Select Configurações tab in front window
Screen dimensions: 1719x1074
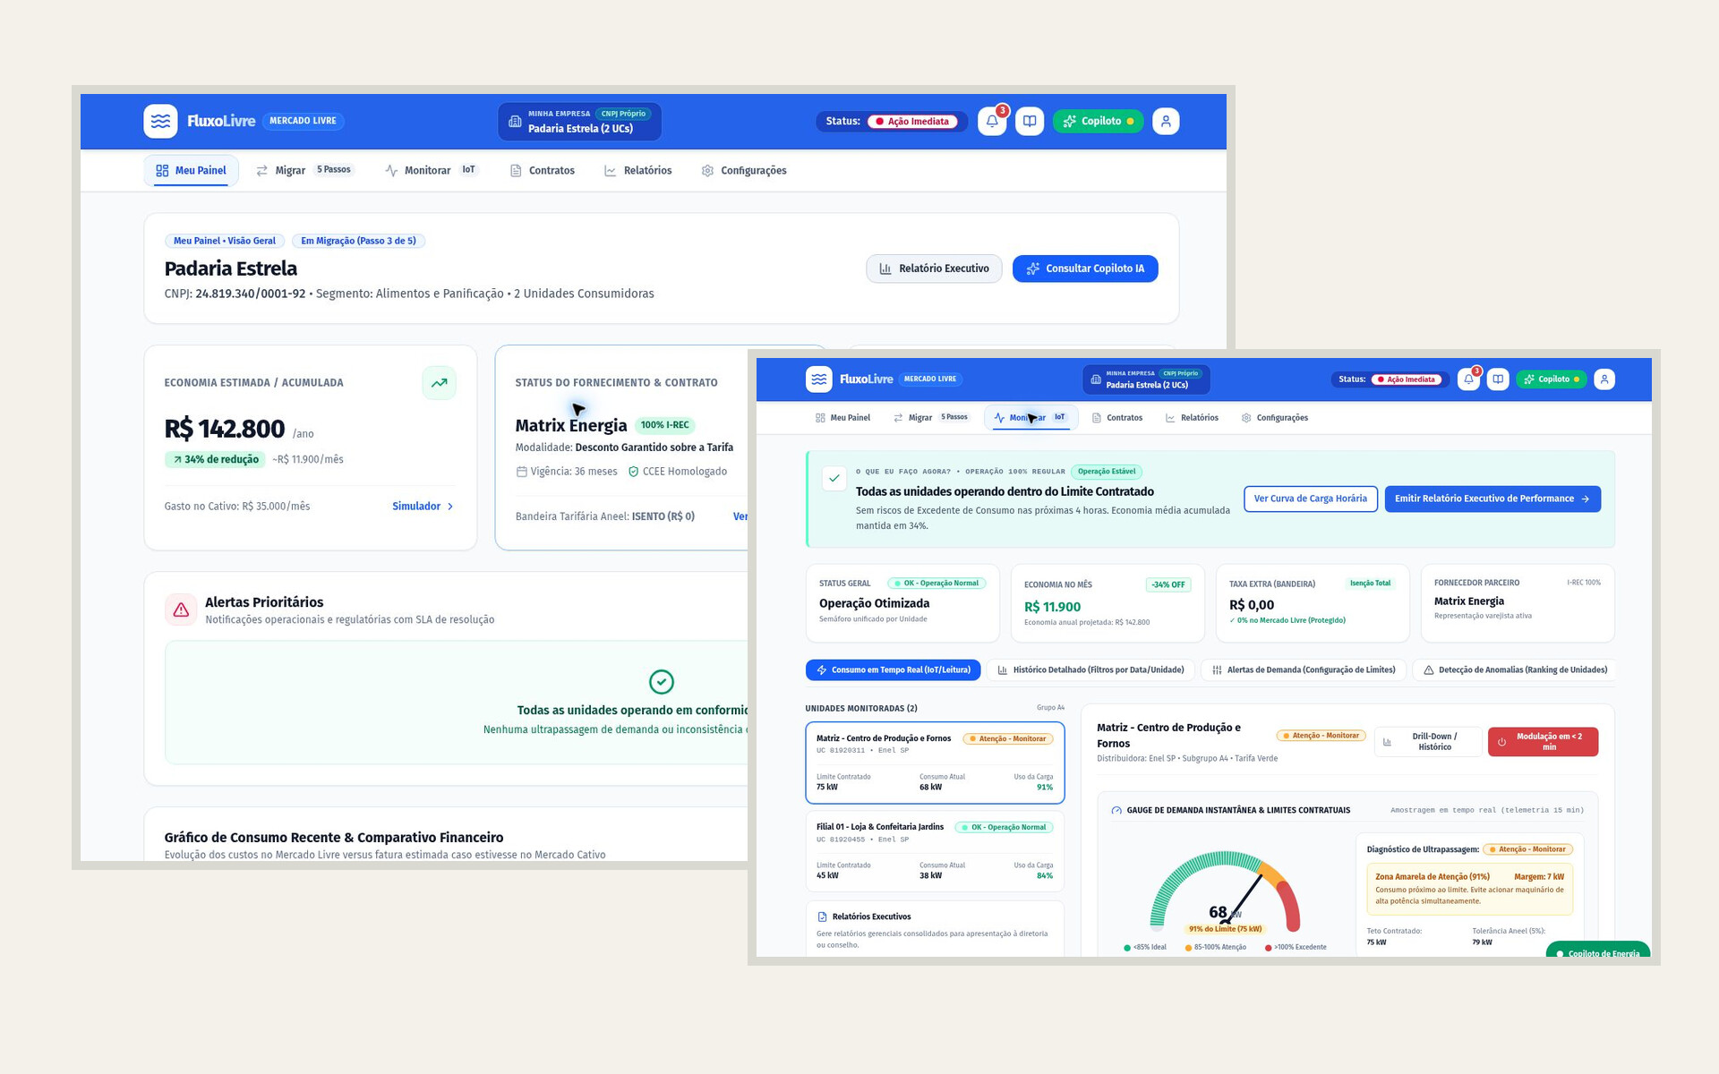(1274, 418)
